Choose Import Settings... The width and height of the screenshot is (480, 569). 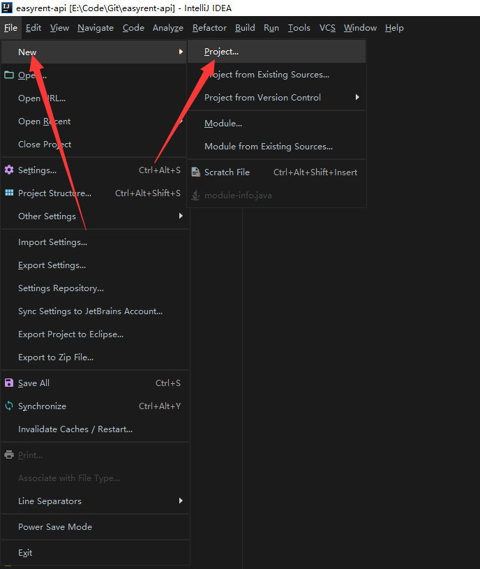click(x=94, y=242)
